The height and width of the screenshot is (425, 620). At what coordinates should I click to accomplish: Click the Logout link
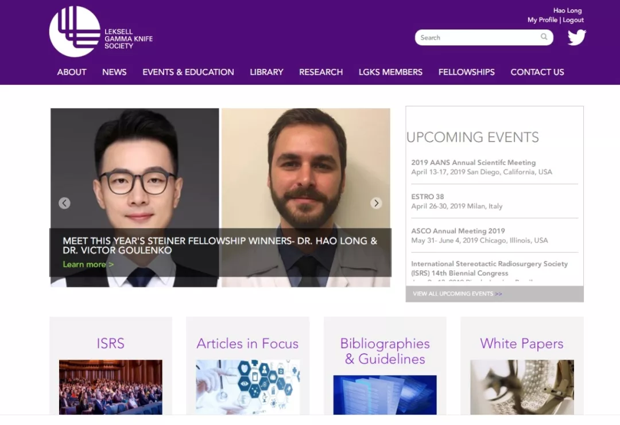pyautogui.click(x=573, y=20)
